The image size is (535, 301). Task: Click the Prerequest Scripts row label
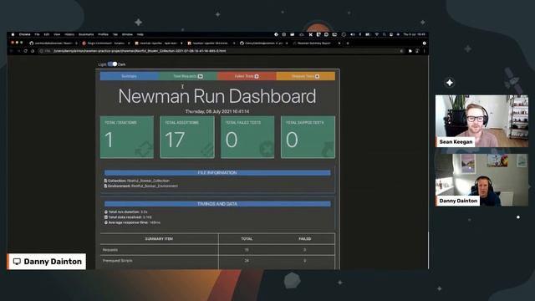[x=117, y=261]
